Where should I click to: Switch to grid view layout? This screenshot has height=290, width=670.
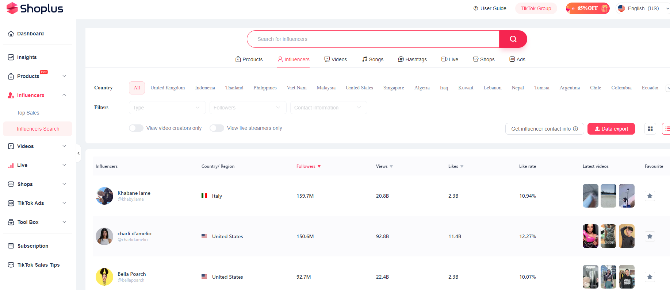650,129
